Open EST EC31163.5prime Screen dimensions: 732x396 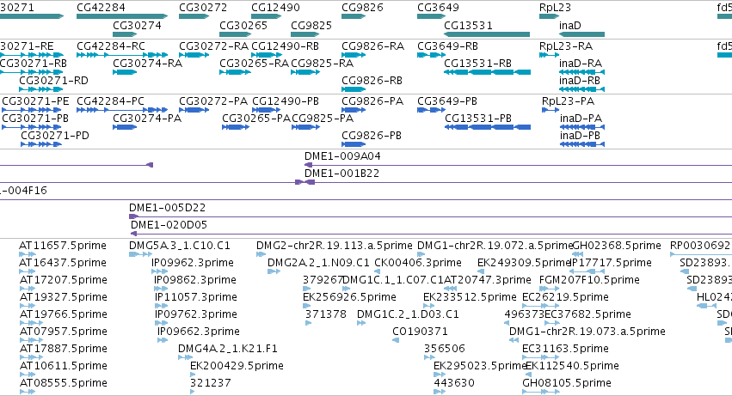pos(565,349)
